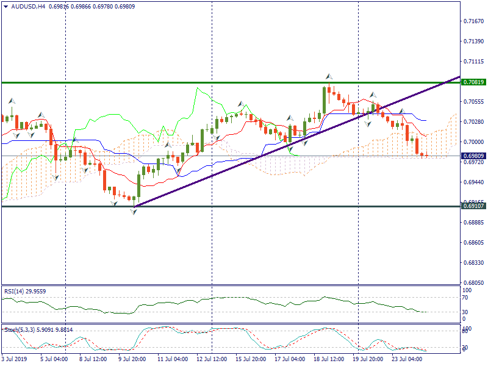The height and width of the screenshot is (366, 488).
Task: Click the AUDUSD,H4 symbol title text
Action: click(x=29, y=7)
